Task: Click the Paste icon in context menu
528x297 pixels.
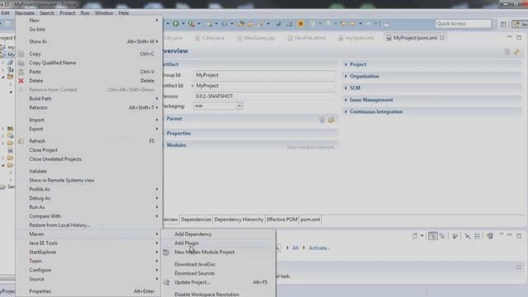Action: 21,72
